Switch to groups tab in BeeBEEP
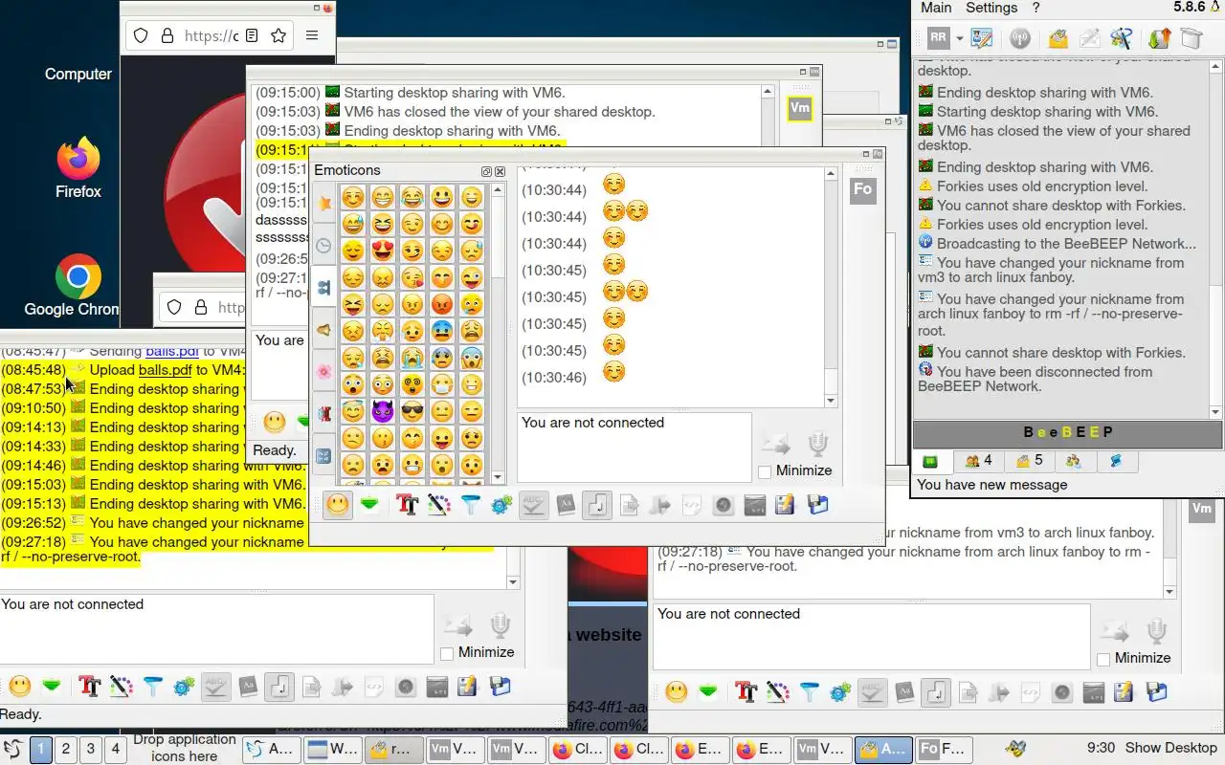Image resolution: width=1225 pixels, height=765 pixels. [1074, 461]
